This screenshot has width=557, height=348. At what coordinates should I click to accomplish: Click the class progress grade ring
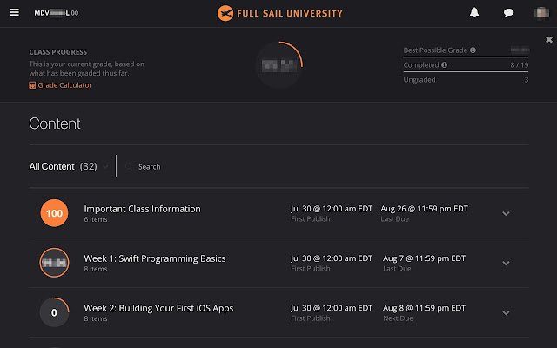[x=279, y=64]
